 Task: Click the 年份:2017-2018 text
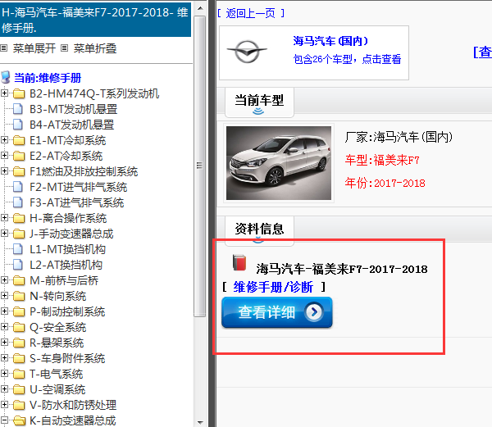point(385,183)
